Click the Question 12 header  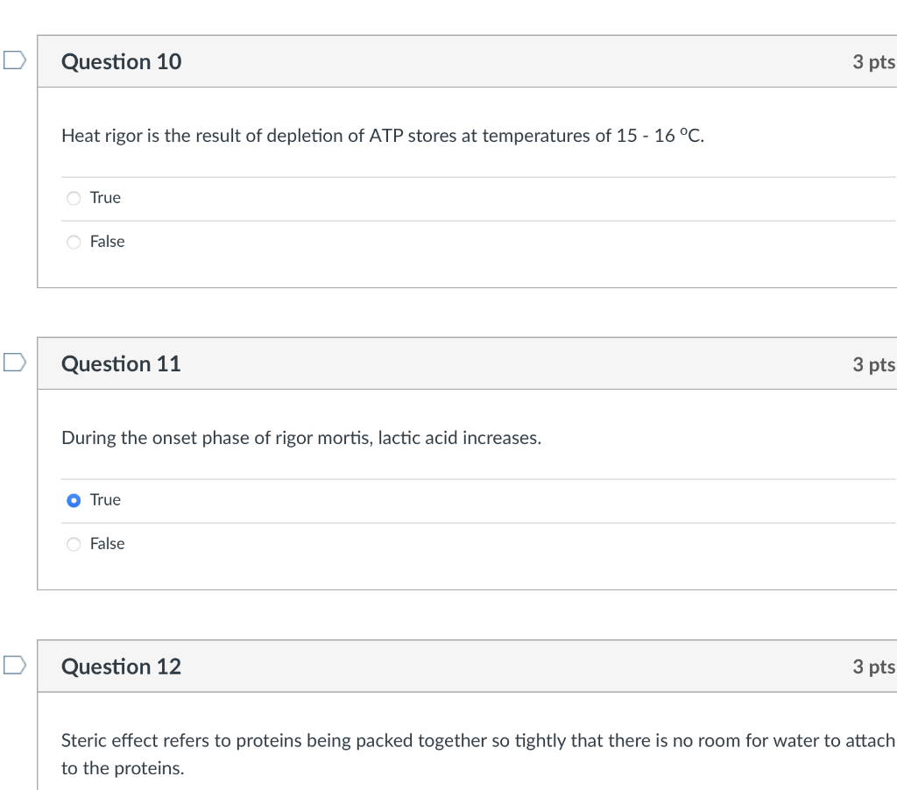click(121, 666)
